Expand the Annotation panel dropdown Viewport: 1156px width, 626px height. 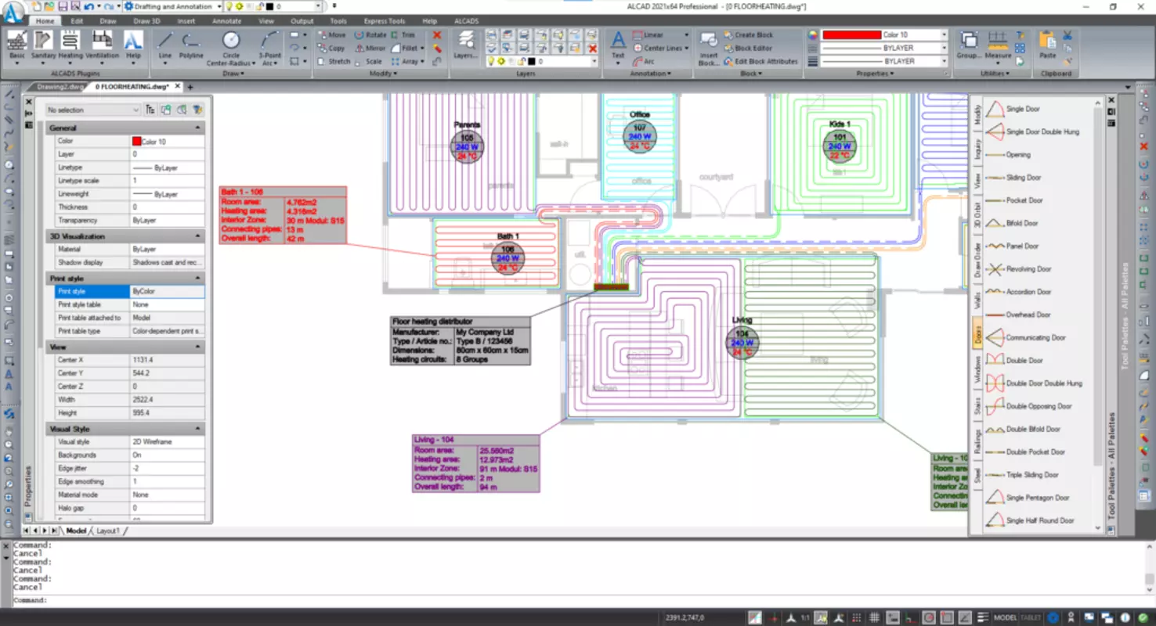coord(651,74)
